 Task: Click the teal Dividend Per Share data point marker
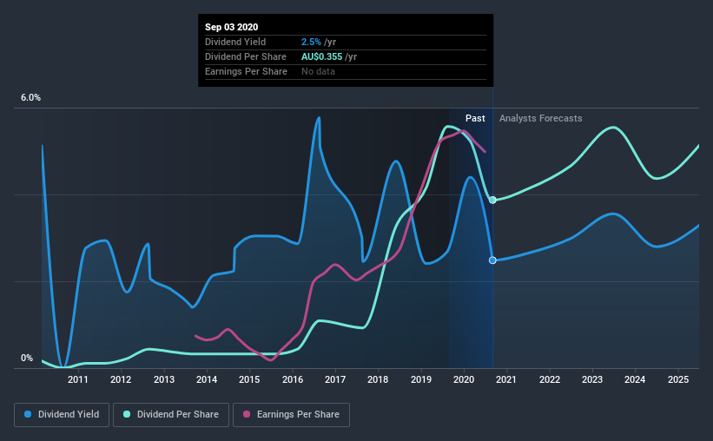pos(492,200)
